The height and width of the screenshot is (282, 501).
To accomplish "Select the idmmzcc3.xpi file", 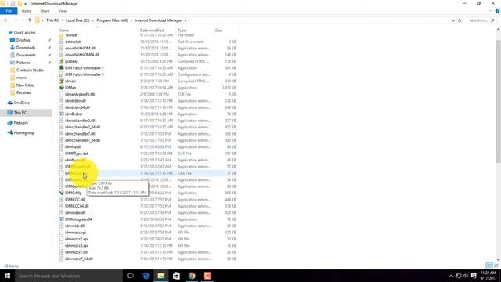I will pos(77,245).
